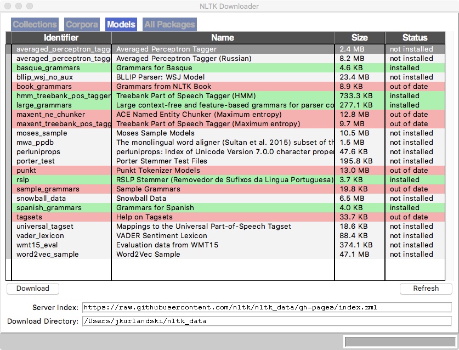Click the name 'Word2Vec Sample'
The height and width of the screenshot is (350, 459).
coord(148,255)
